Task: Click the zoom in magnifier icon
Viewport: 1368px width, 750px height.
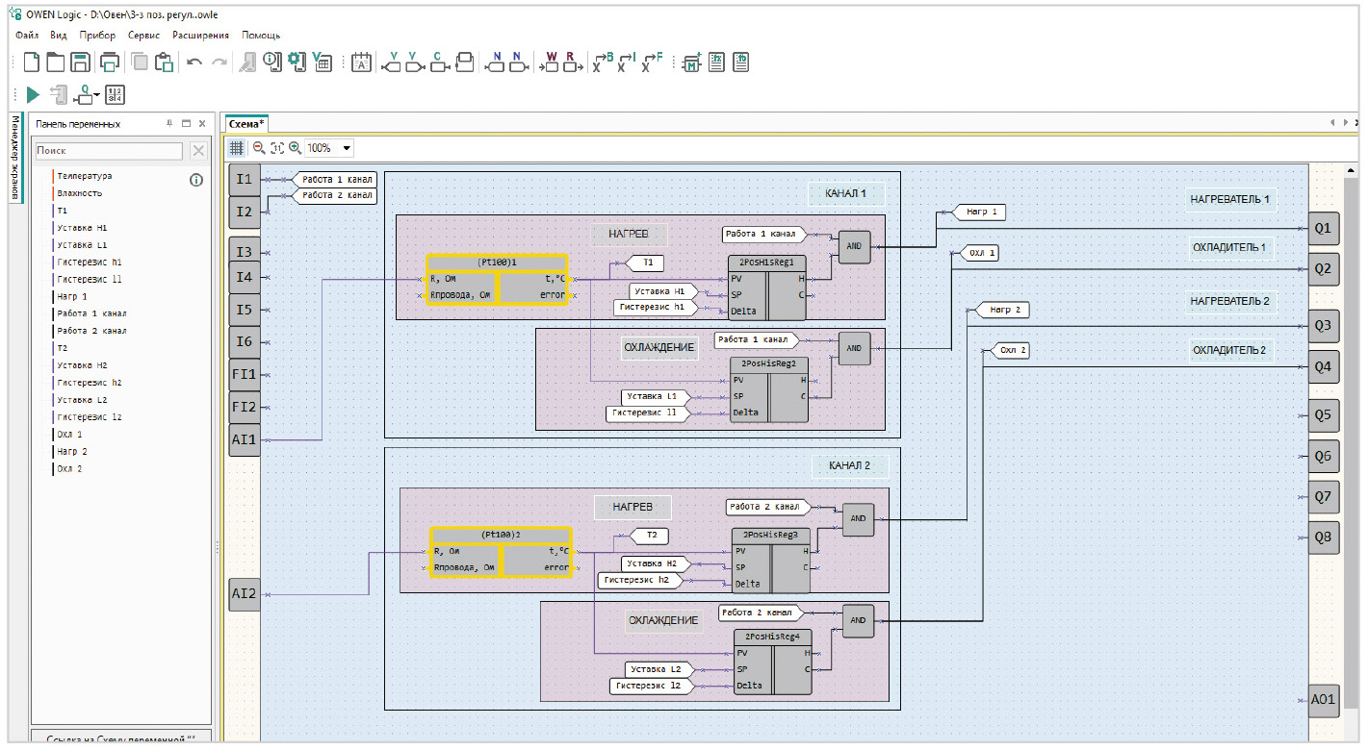Action: (x=295, y=148)
